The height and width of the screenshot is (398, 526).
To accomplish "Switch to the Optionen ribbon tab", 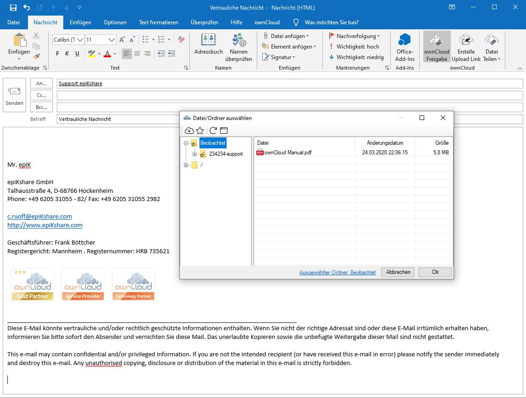I will 115,22.
